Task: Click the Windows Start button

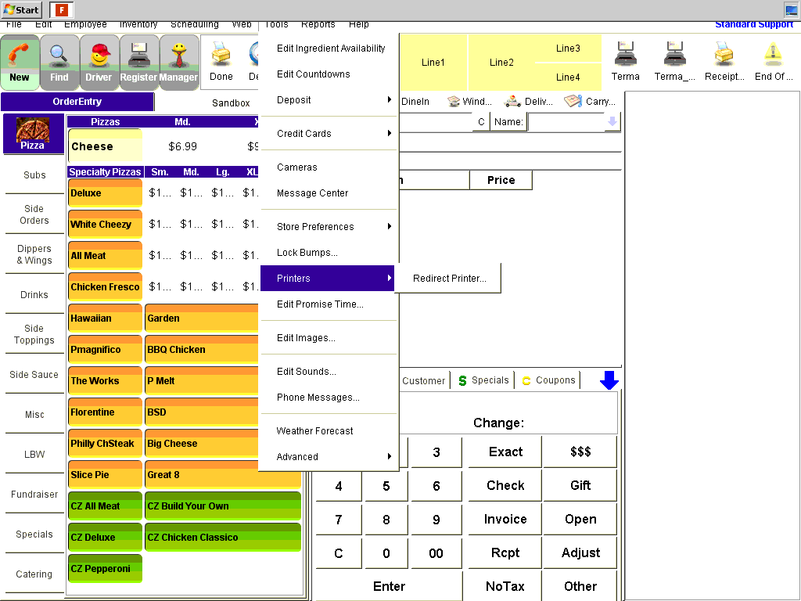Action: [22, 10]
